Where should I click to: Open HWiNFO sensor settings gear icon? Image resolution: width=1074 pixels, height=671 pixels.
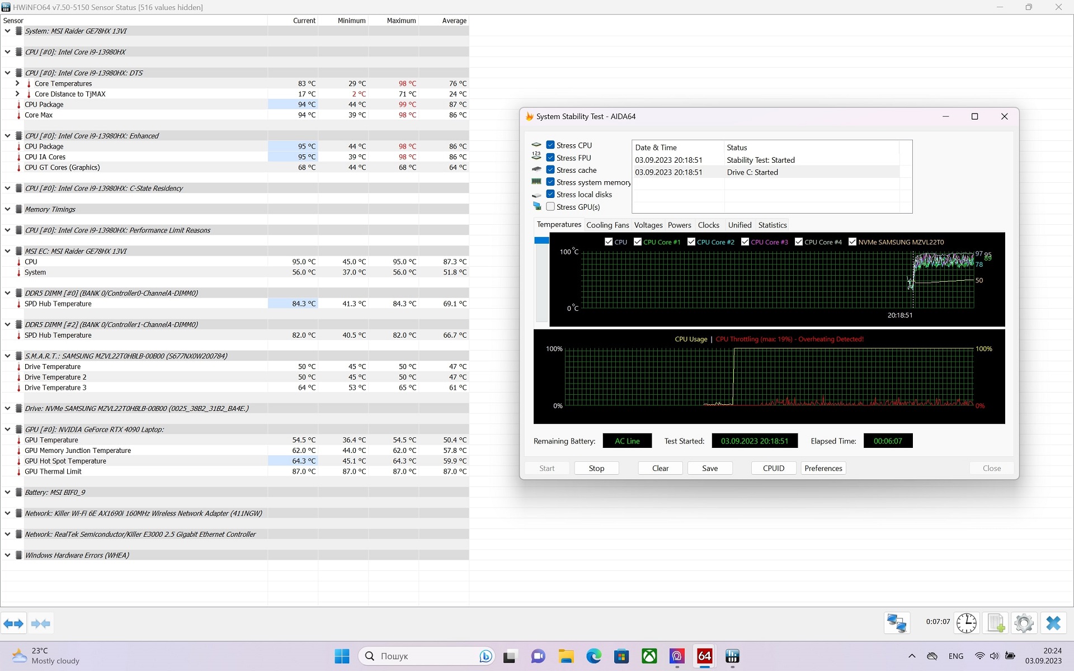[1024, 623]
